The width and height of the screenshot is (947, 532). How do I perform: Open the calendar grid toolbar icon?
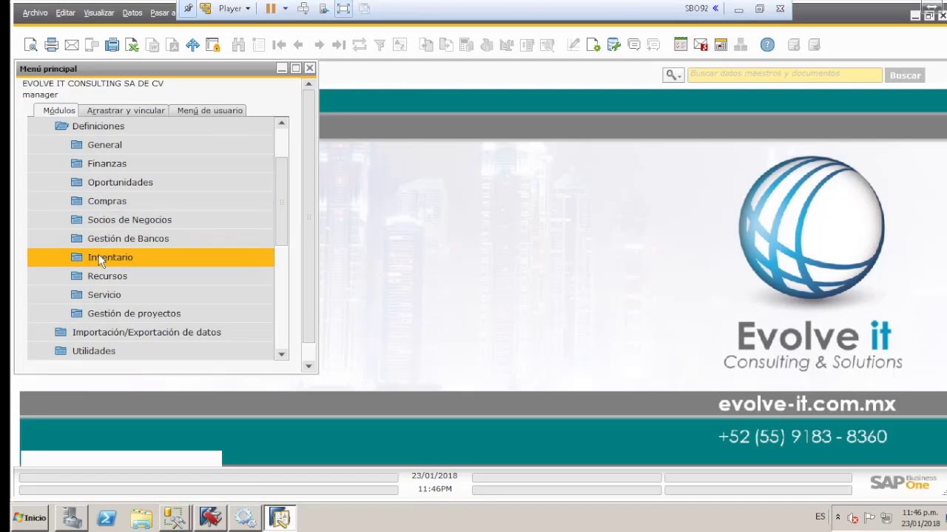tap(721, 45)
